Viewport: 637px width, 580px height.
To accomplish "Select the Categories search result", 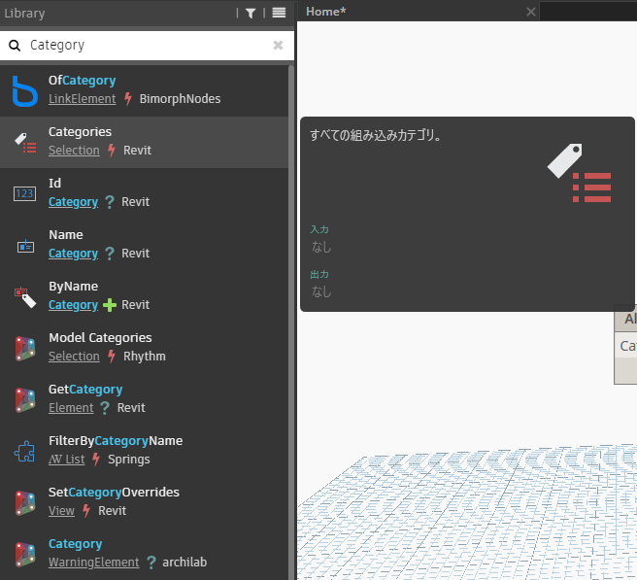I will tap(145, 143).
